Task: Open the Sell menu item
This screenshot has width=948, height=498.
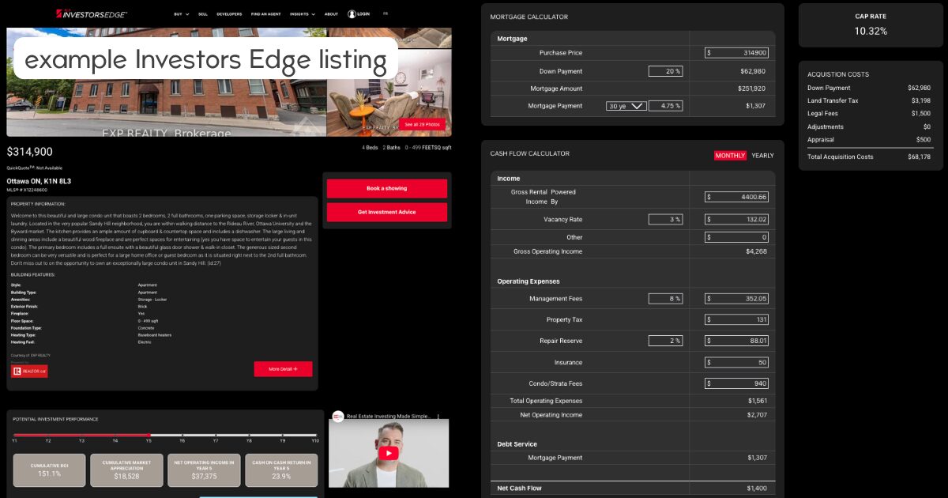Action: [x=203, y=13]
